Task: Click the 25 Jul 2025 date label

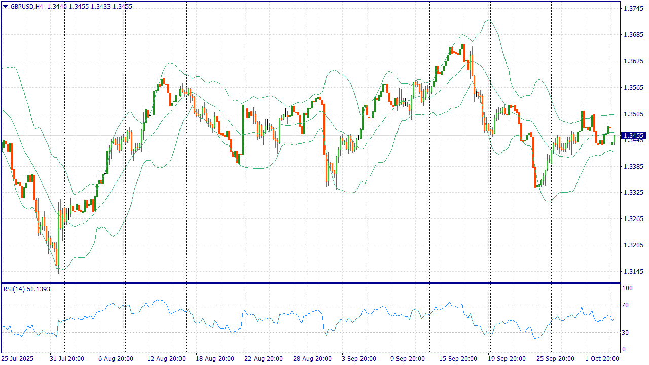Action: (x=18, y=359)
